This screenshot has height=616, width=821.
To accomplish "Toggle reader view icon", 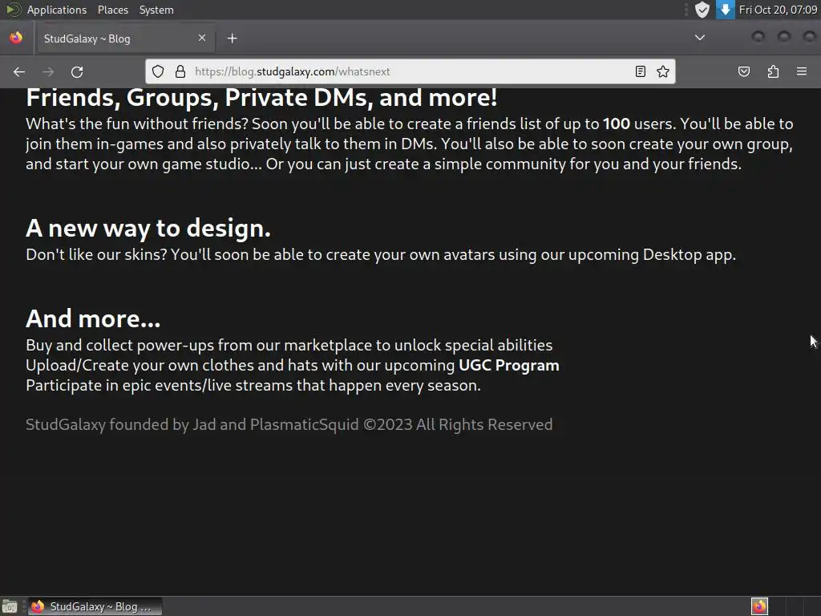I will (x=640, y=71).
